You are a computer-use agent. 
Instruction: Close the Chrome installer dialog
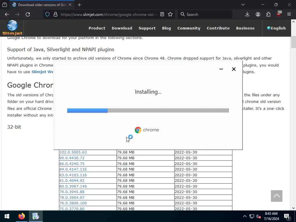pos(234,69)
